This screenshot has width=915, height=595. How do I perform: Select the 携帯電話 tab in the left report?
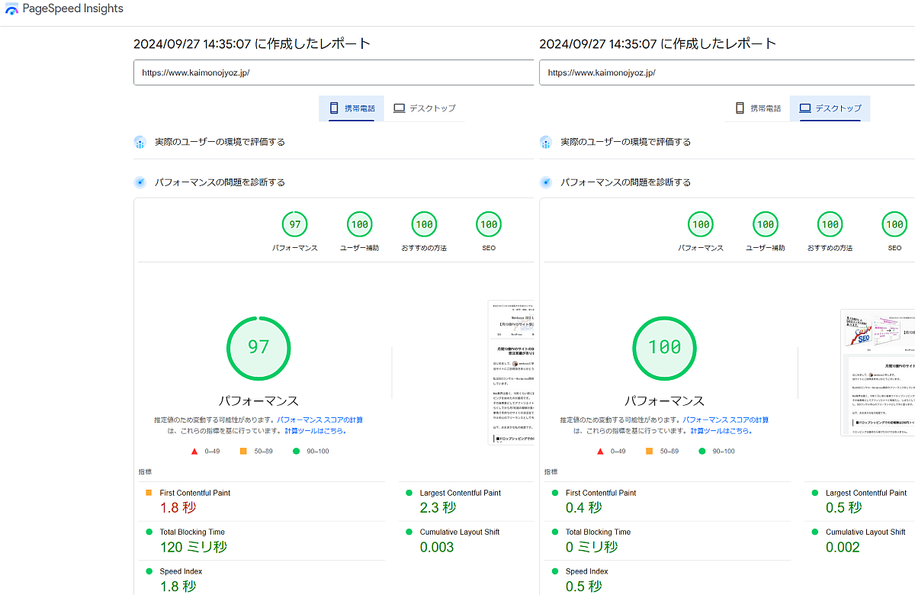352,108
